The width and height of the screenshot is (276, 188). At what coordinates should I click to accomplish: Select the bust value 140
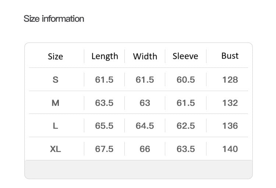230,149
